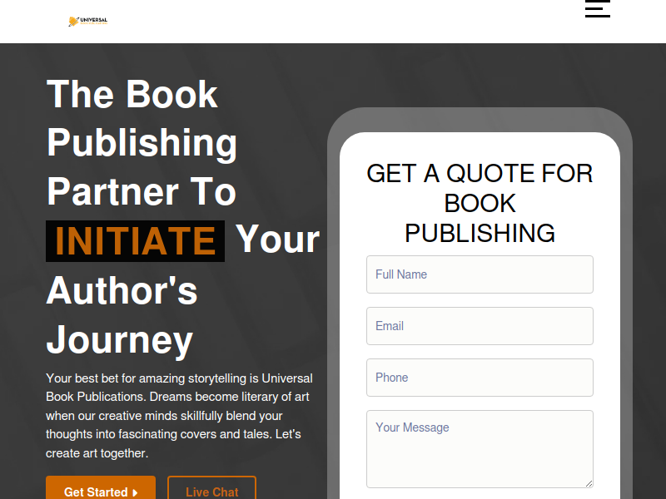
Task: Click the UNIVERSAL wordmark in the logo
Action: point(94,19)
